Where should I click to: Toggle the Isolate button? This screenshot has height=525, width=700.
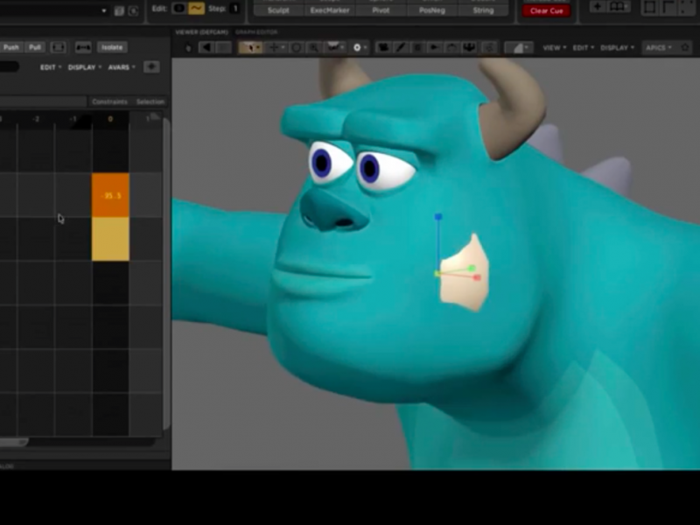(x=112, y=47)
